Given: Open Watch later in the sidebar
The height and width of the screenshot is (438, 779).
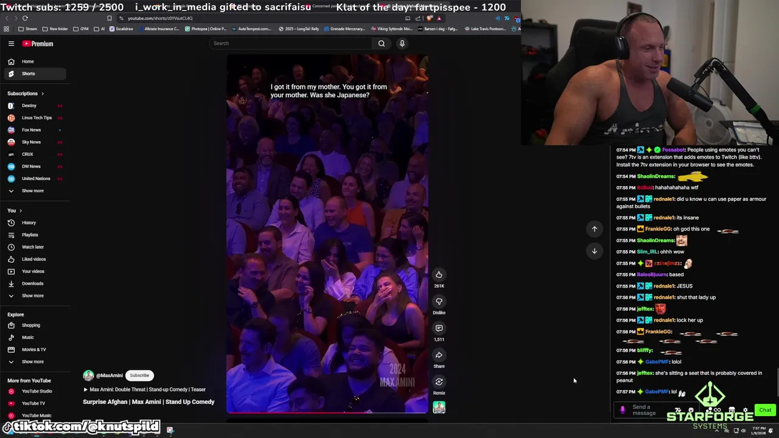Looking at the screenshot, I should (33, 247).
